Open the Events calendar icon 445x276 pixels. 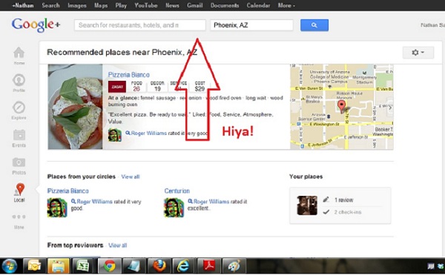19,135
